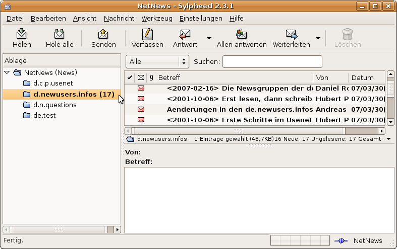Click the Löschen trash icon

click(x=348, y=34)
